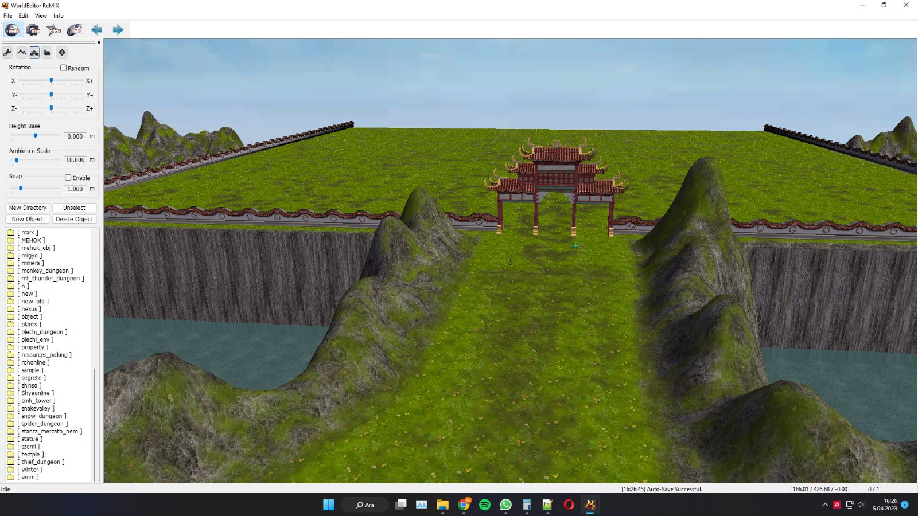
Task: Click the Delete Object button
Action: 75,219
